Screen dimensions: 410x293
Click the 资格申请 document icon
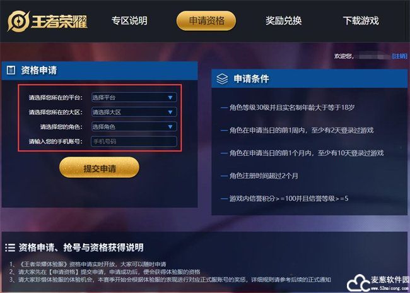tap(11, 70)
